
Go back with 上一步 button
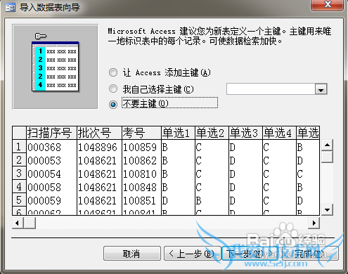193,254
